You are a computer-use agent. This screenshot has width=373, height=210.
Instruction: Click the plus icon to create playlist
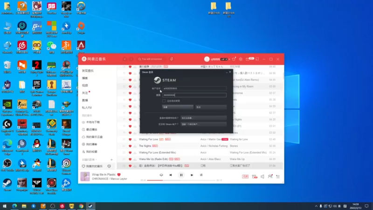click(111, 160)
